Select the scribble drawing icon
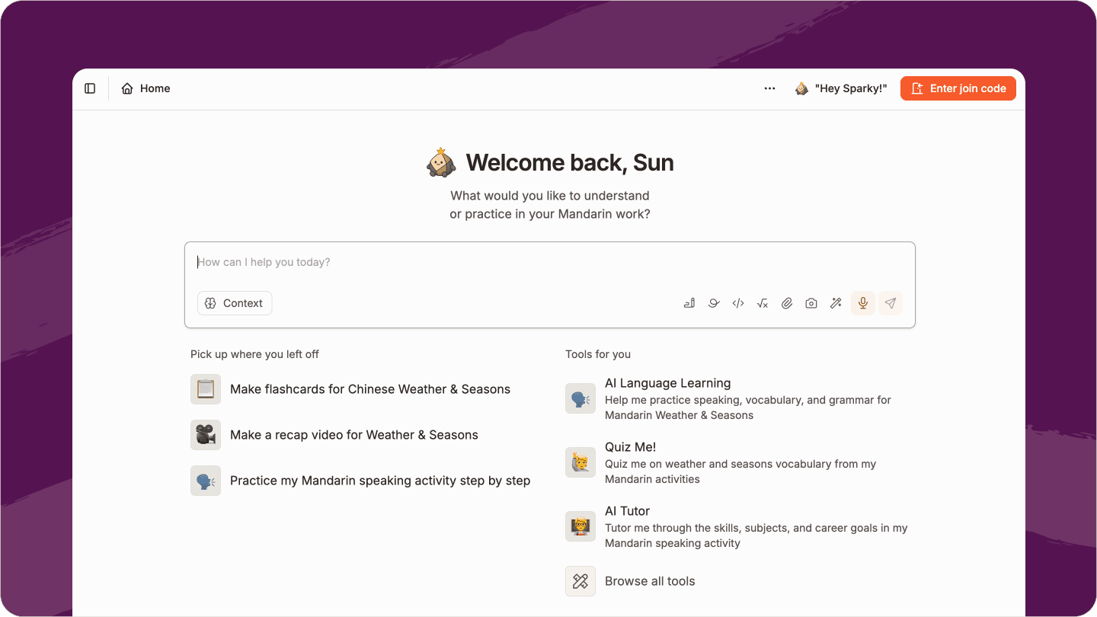This screenshot has width=1097, height=617. [x=713, y=303]
